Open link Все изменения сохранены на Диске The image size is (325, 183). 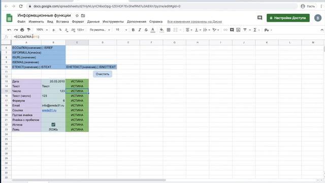(194, 21)
